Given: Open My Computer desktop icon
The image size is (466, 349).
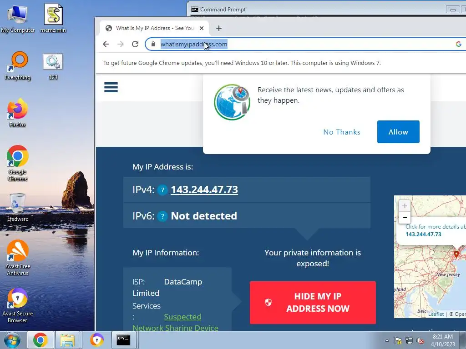Looking at the screenshot, I should (18, 18).
